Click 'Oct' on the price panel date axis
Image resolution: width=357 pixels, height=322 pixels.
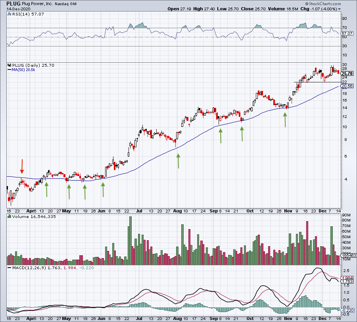(x=250, y=211)
